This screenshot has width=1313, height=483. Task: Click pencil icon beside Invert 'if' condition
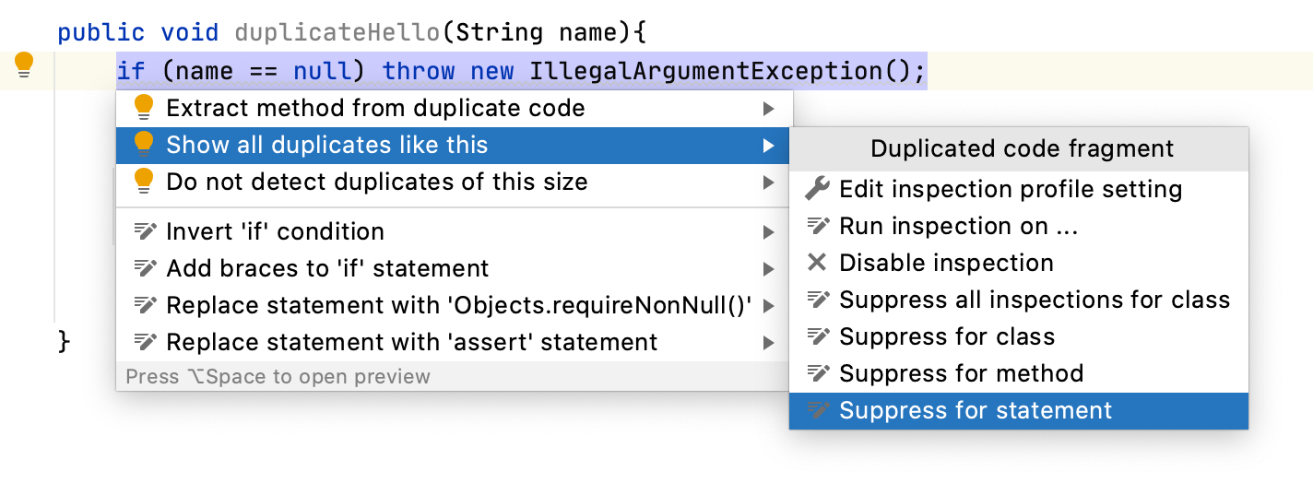pos(145,231)
